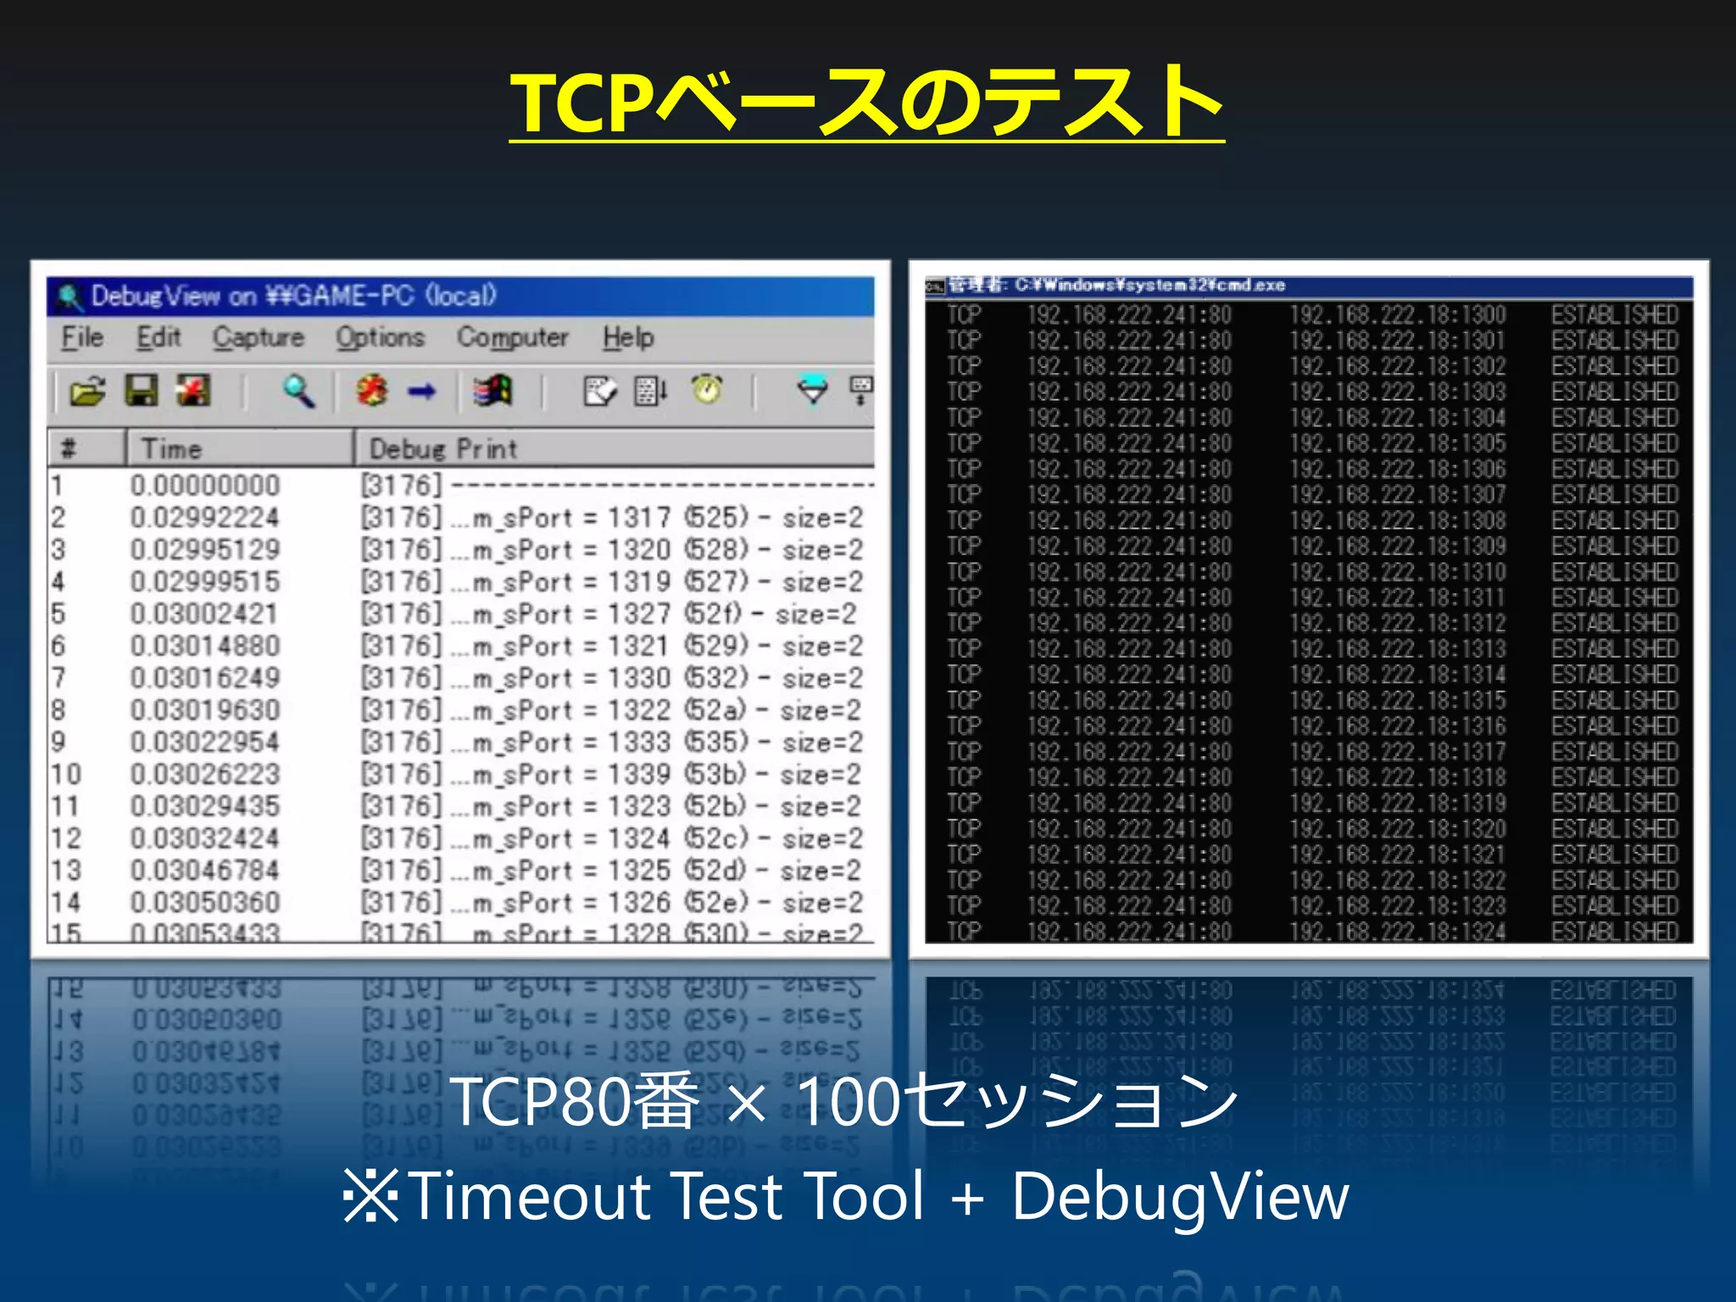Click cmd row with remote 192.168.222.18:1308
The height and width of the screenshot is (1302, 1736).
[x=1312, y=520]
